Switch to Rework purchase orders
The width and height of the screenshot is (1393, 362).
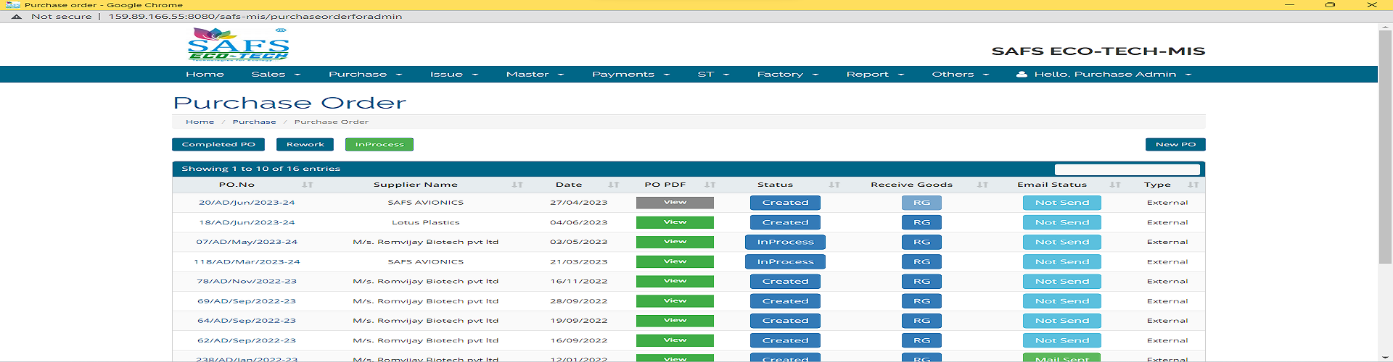[305, 145]
